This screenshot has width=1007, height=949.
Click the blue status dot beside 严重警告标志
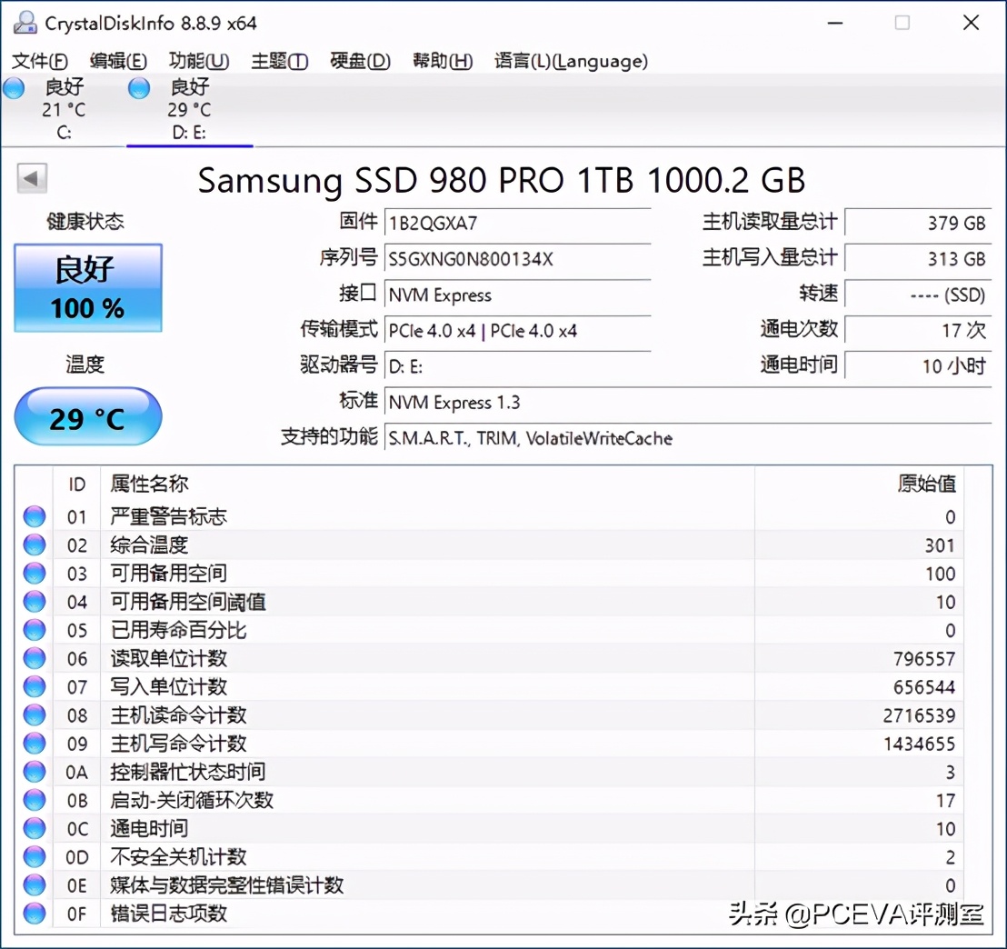click(33, 516)
